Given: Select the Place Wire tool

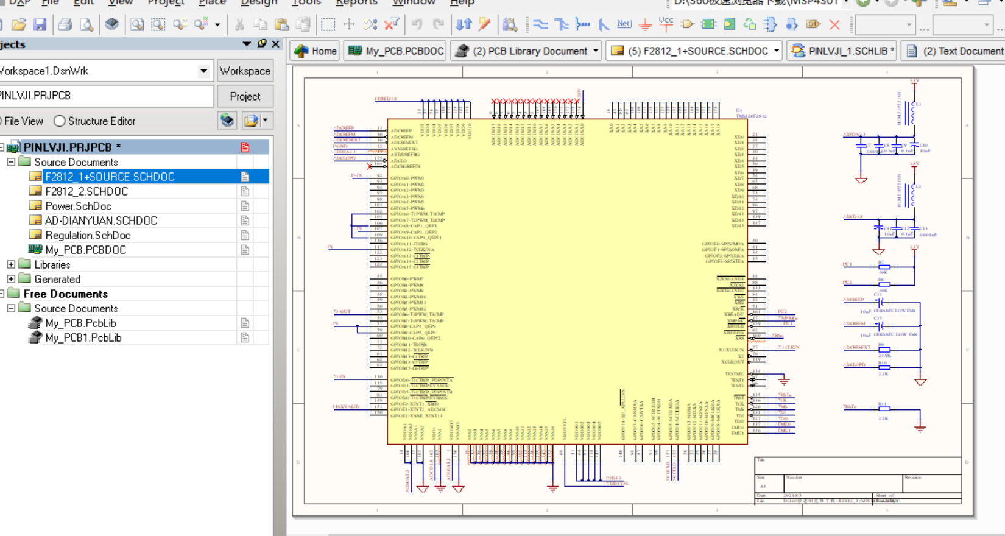Looking at the screenshot, I should click(540, 25).
